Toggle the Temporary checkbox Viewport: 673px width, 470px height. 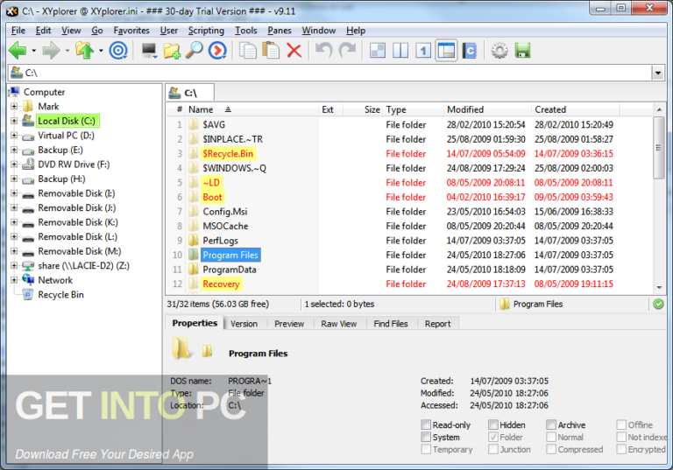(x=426, y=449)
